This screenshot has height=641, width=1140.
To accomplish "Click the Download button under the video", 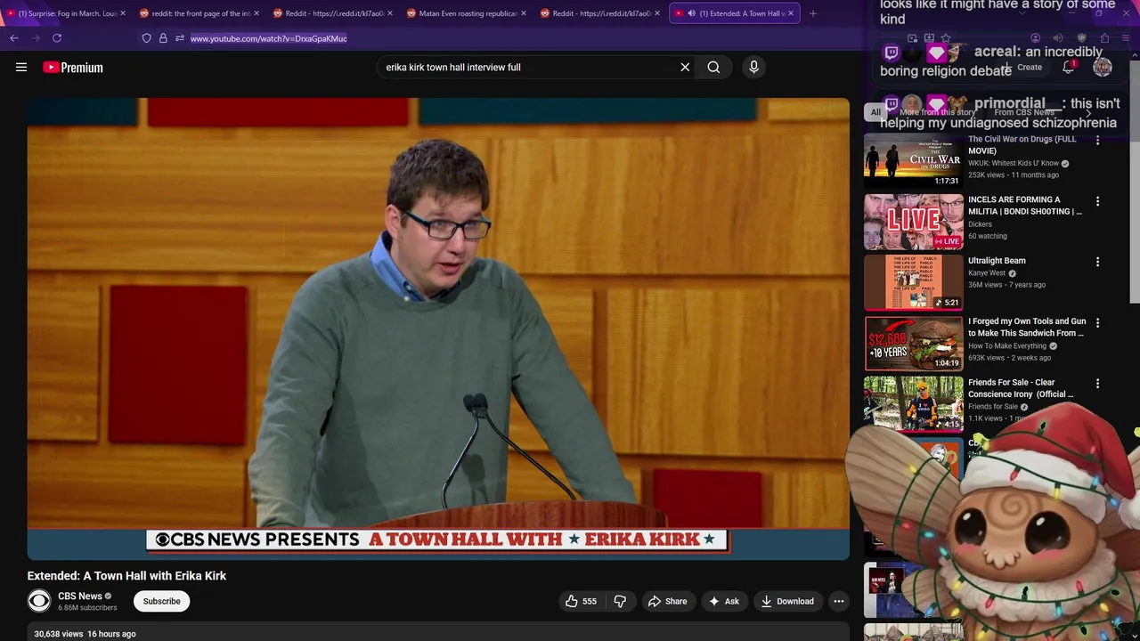I will tap(787, 601).
